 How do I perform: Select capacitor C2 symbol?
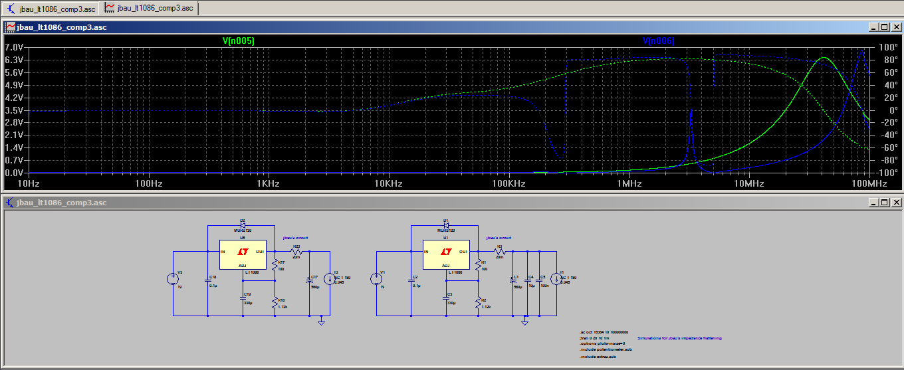411,280
